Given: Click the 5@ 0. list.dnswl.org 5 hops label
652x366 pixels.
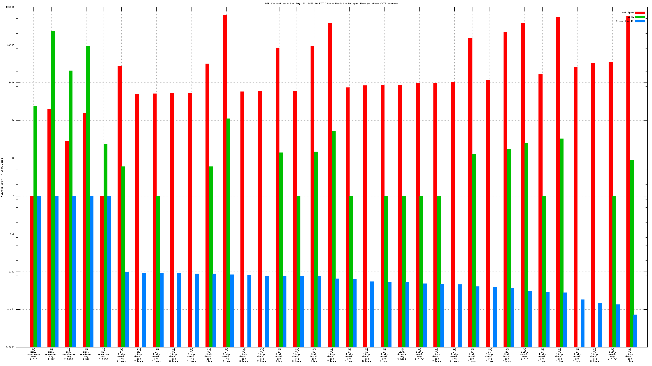Looking at the screenshot, I should tap(349, 355).
